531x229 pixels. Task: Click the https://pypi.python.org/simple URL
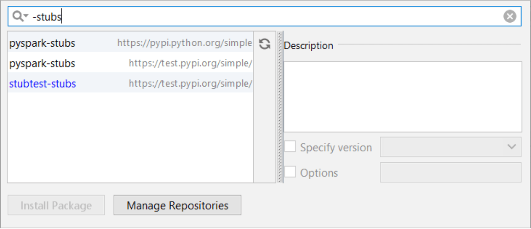(184, 43)
